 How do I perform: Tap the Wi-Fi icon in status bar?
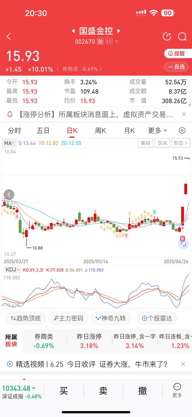point(154,13)
